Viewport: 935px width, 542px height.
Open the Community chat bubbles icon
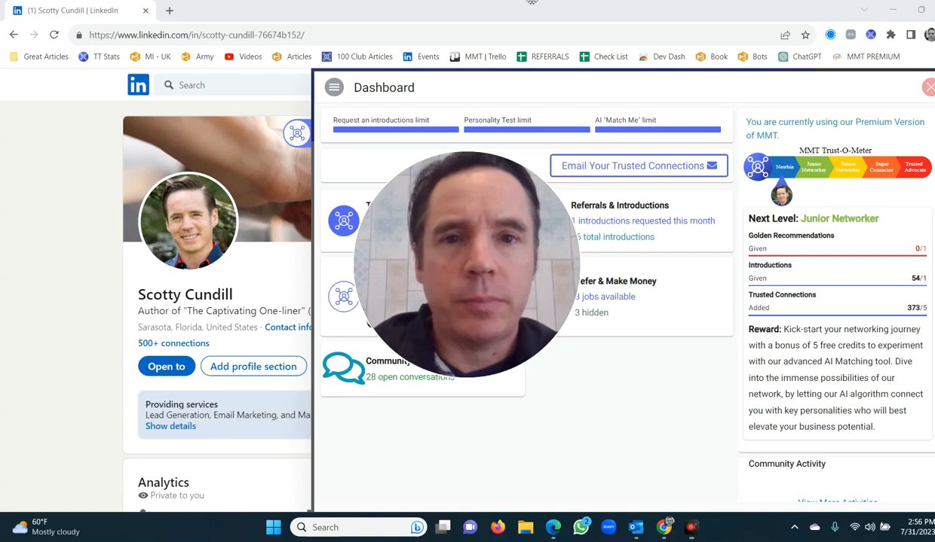point(343,368)
